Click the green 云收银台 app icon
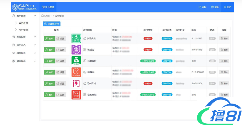Viewport: 242px width, 125px height. (x=76, y=61)
